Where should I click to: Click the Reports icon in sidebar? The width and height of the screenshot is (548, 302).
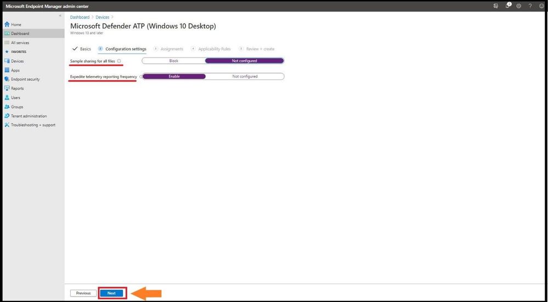tap(7, 88)
